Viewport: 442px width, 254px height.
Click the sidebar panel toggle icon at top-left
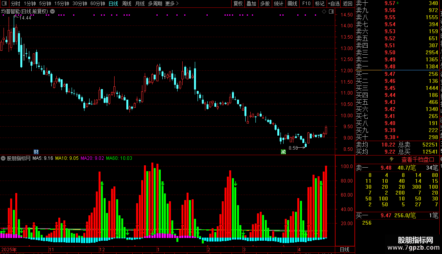(4, 4)
